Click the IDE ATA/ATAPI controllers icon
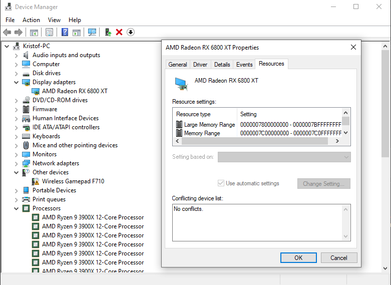Viewport: 391px width, 285px height. click(x=26, y=128)
